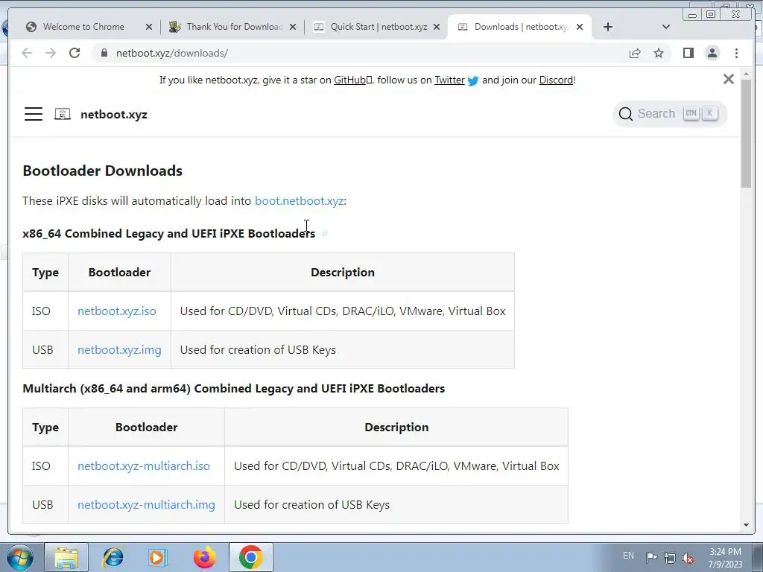Download netboot.xyz-multiarch.img
This screenshot has height=572, width=763.
click(146, 505)
